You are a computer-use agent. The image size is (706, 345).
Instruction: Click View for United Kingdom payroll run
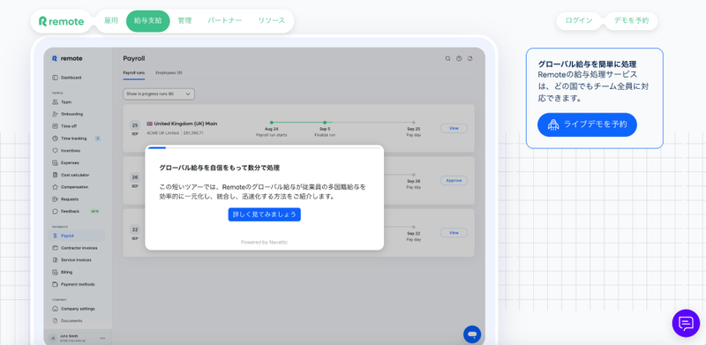click(454, 128)
